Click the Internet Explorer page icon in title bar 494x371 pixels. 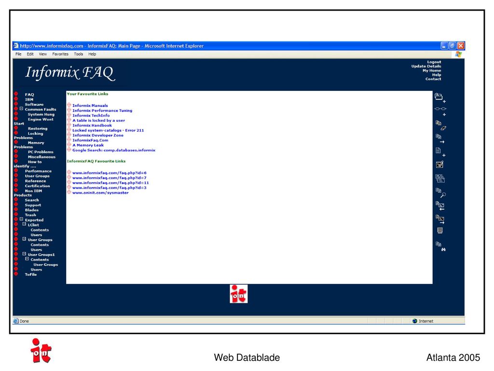tap(16, 46)
